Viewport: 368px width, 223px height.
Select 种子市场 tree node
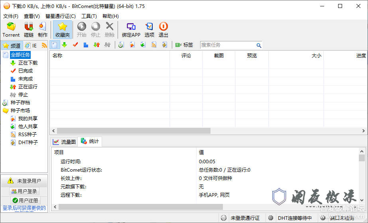20,111
